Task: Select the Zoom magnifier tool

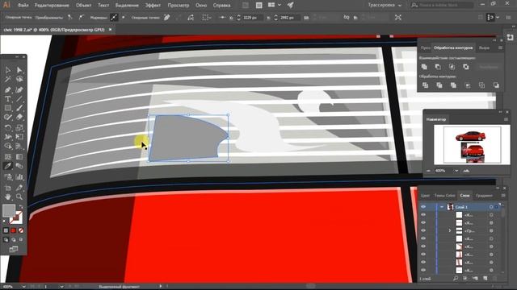Action: point(19,197)
